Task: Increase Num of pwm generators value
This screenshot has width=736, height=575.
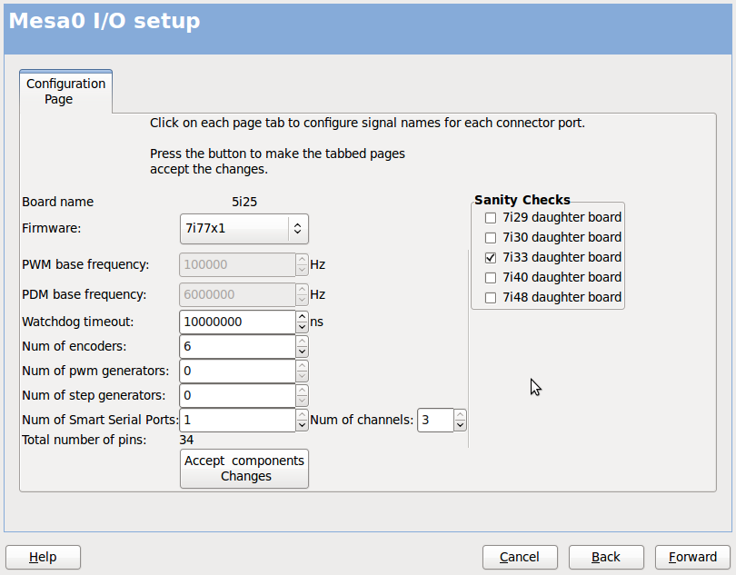Action: coord(302,366)
